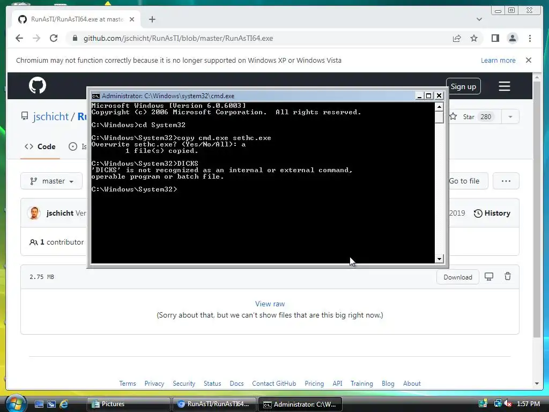This screenshot has height=412, width=549.
Task: Click the 1:57 PM system clock
Action: click(528, 404)
